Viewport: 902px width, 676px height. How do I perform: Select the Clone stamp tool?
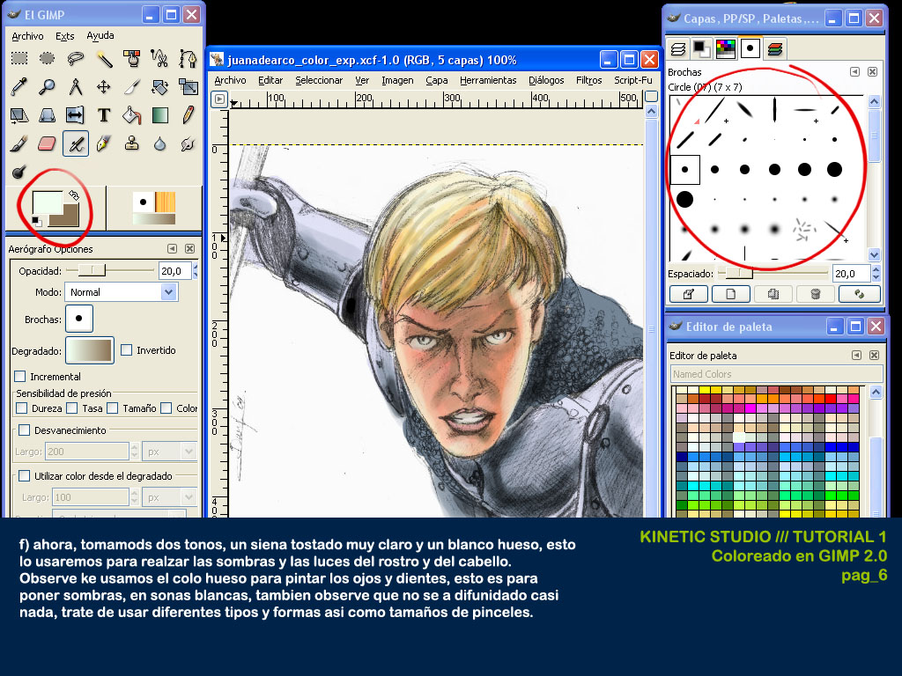pyautogui.click(x=132, y=143)
